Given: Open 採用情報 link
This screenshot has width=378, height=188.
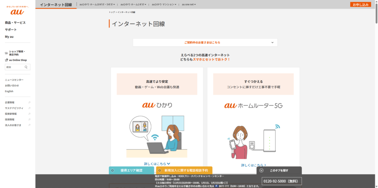Looking at the screenshot, I should pos(10,120).
